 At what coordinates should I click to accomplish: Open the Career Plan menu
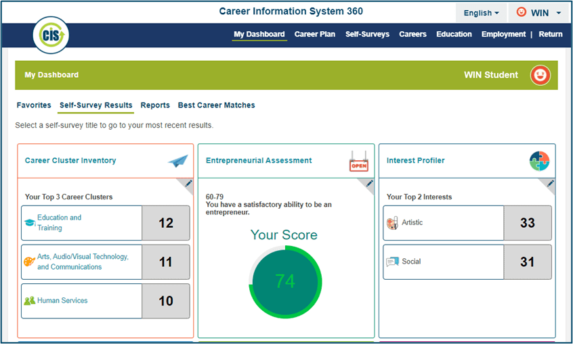click(314, 34)
